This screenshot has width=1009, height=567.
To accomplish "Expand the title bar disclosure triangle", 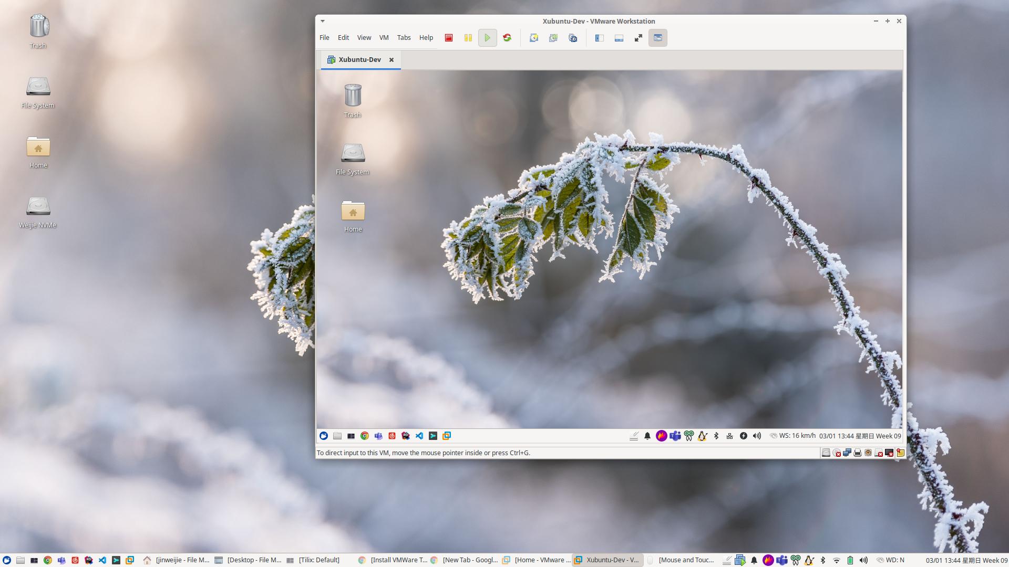I will [x=322, y=21].
